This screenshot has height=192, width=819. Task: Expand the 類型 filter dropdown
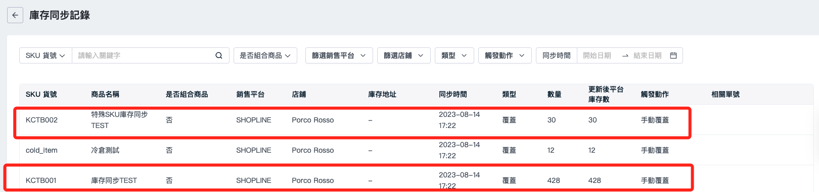pyautogui.click(x=454, y=55)
